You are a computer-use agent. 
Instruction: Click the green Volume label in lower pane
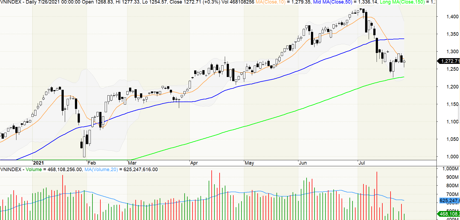click(x=34, y=170)
